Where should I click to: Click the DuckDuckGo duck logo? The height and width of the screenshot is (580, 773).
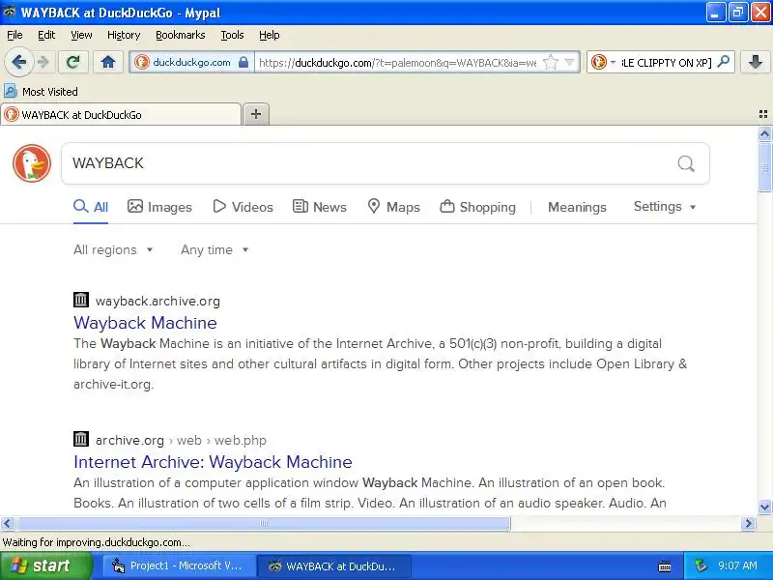32,163
